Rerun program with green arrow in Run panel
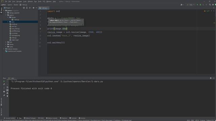The height and width of the screenshot is (121, 216). pyautogui.click(x=4, y=81)
